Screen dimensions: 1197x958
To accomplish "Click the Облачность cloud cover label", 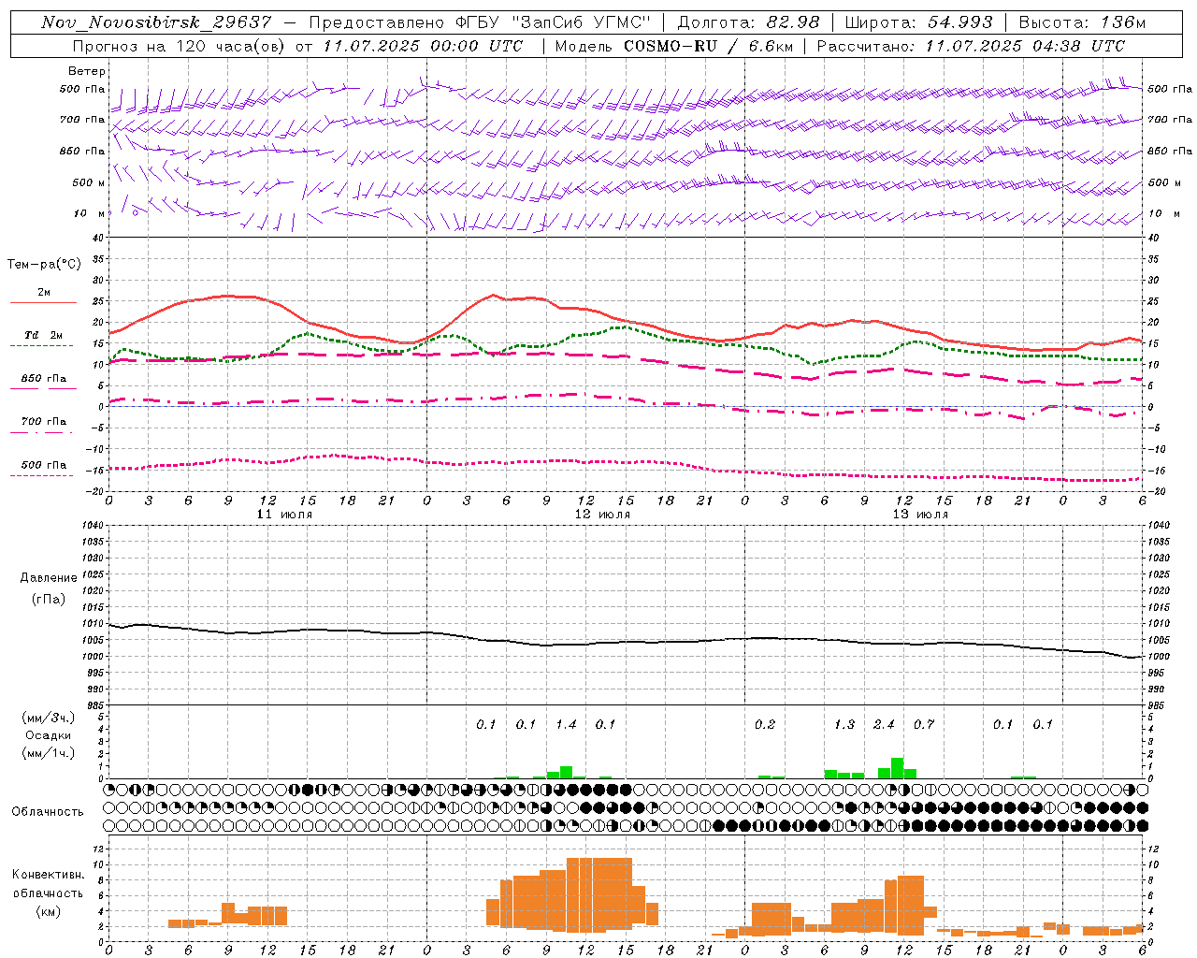I will click(48, 811).
